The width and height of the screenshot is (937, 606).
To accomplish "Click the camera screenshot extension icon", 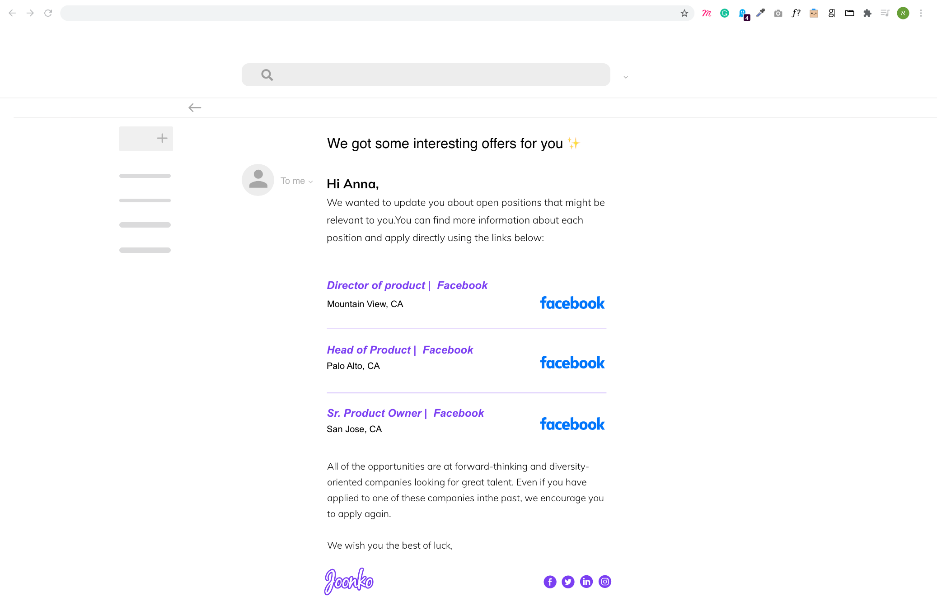I will 778,14.
